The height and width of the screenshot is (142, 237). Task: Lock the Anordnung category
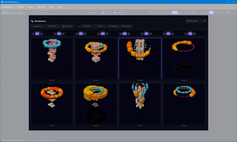33,34
